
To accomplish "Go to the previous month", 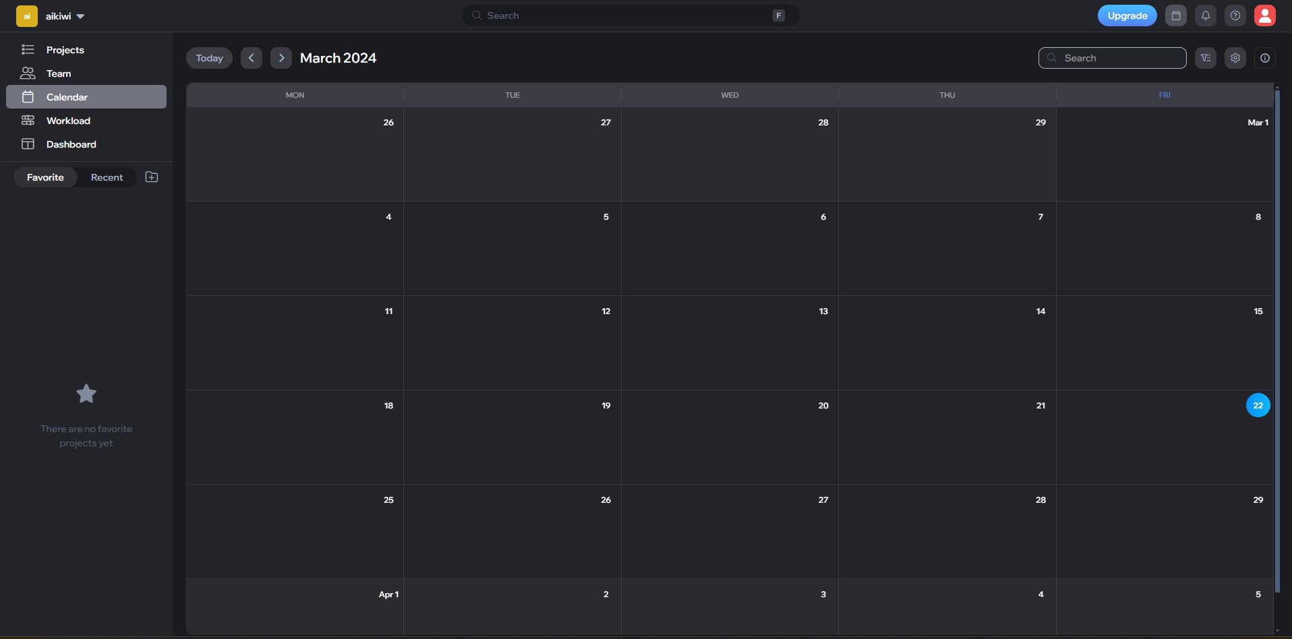I will coord(252,58).
